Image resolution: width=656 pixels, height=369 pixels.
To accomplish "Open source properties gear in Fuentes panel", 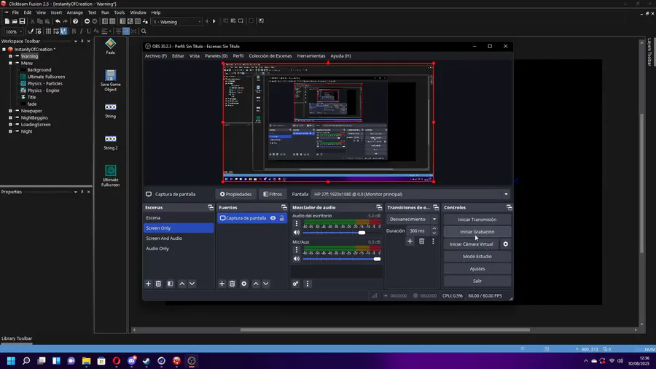I will (x=244, y=284).
